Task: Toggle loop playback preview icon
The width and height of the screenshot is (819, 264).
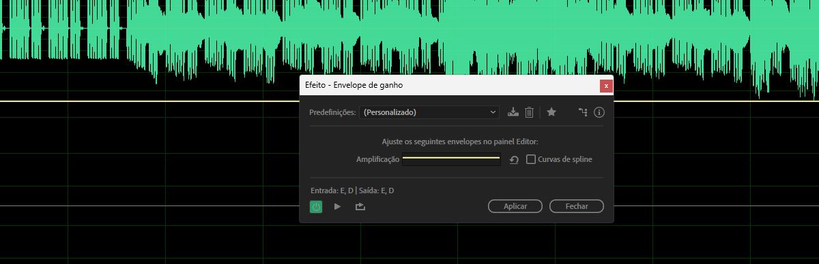Action: coord(360,206)
